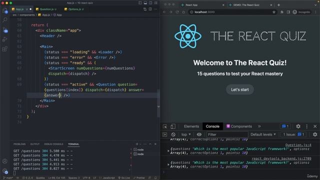Go to the browser home page
The width and height of the screenshot is (320, 180).
coord(183,12)
